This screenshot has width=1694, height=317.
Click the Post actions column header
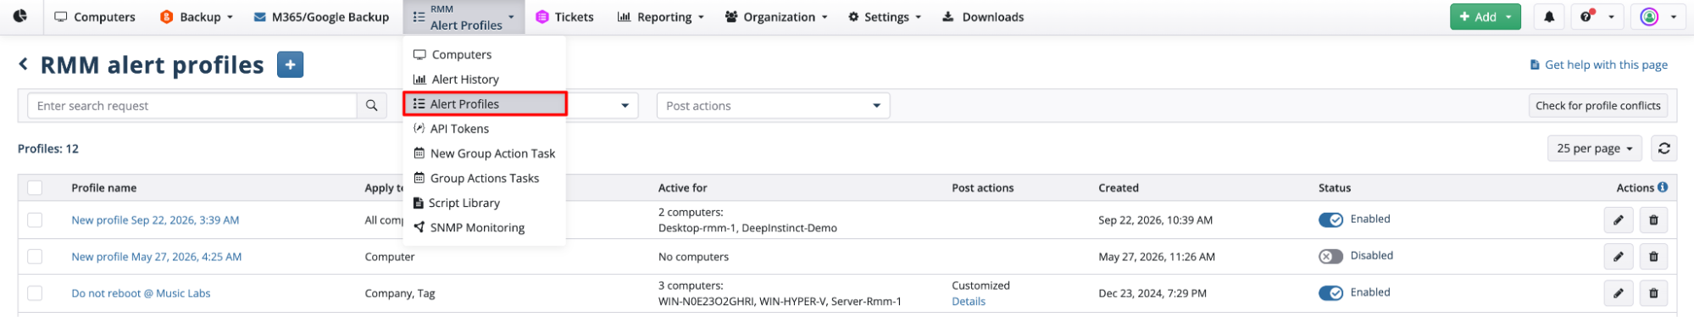click(982, 188)
